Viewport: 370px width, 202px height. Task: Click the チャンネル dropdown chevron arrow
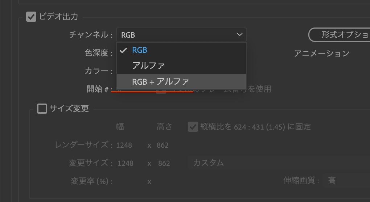click(x=239, y=35)
